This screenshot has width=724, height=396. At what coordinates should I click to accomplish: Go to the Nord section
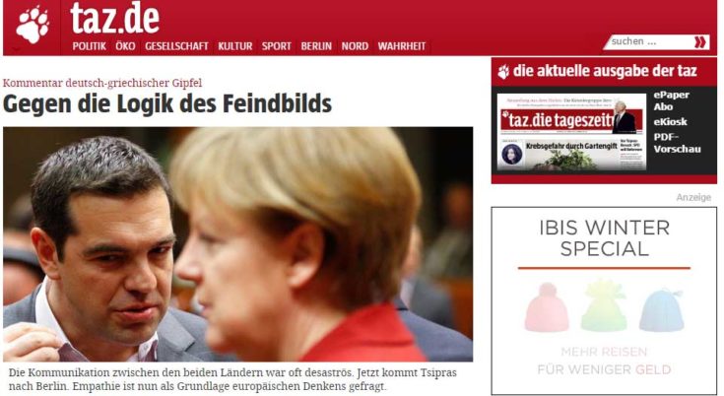pos(355,46)
